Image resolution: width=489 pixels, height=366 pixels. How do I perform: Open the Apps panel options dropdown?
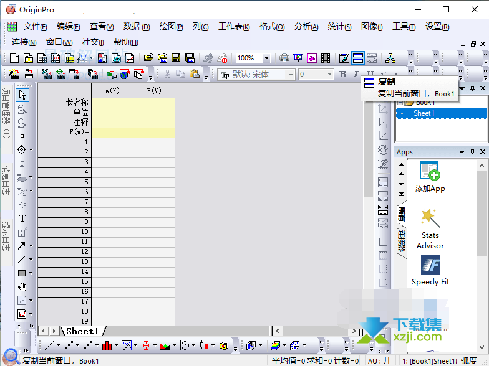(462, 152)
